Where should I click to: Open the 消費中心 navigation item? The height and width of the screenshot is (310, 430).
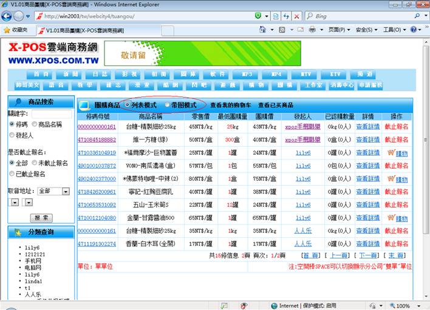[341, 86]
